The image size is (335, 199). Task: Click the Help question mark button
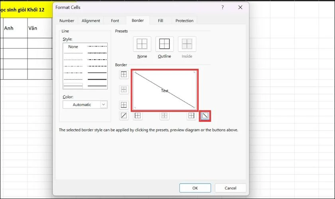click(223, 8)
